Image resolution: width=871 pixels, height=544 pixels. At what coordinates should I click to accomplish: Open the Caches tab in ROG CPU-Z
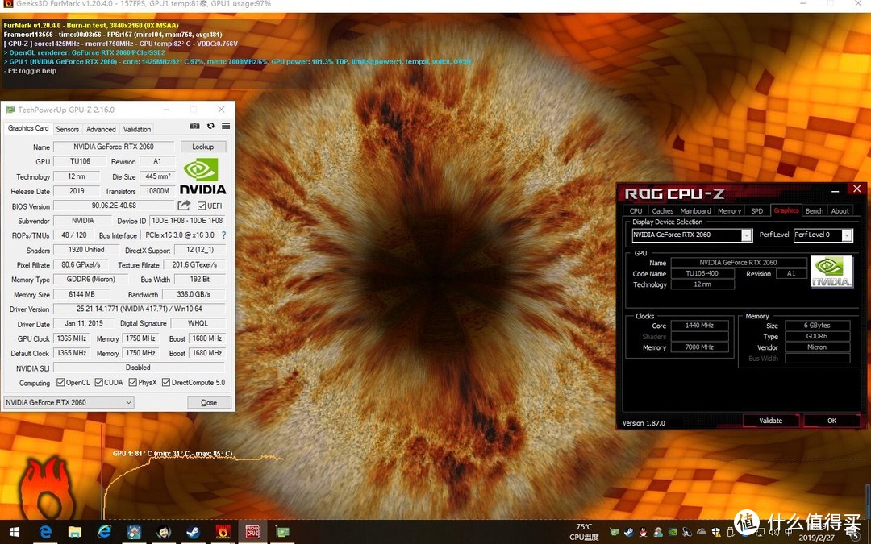click(663, 211)
